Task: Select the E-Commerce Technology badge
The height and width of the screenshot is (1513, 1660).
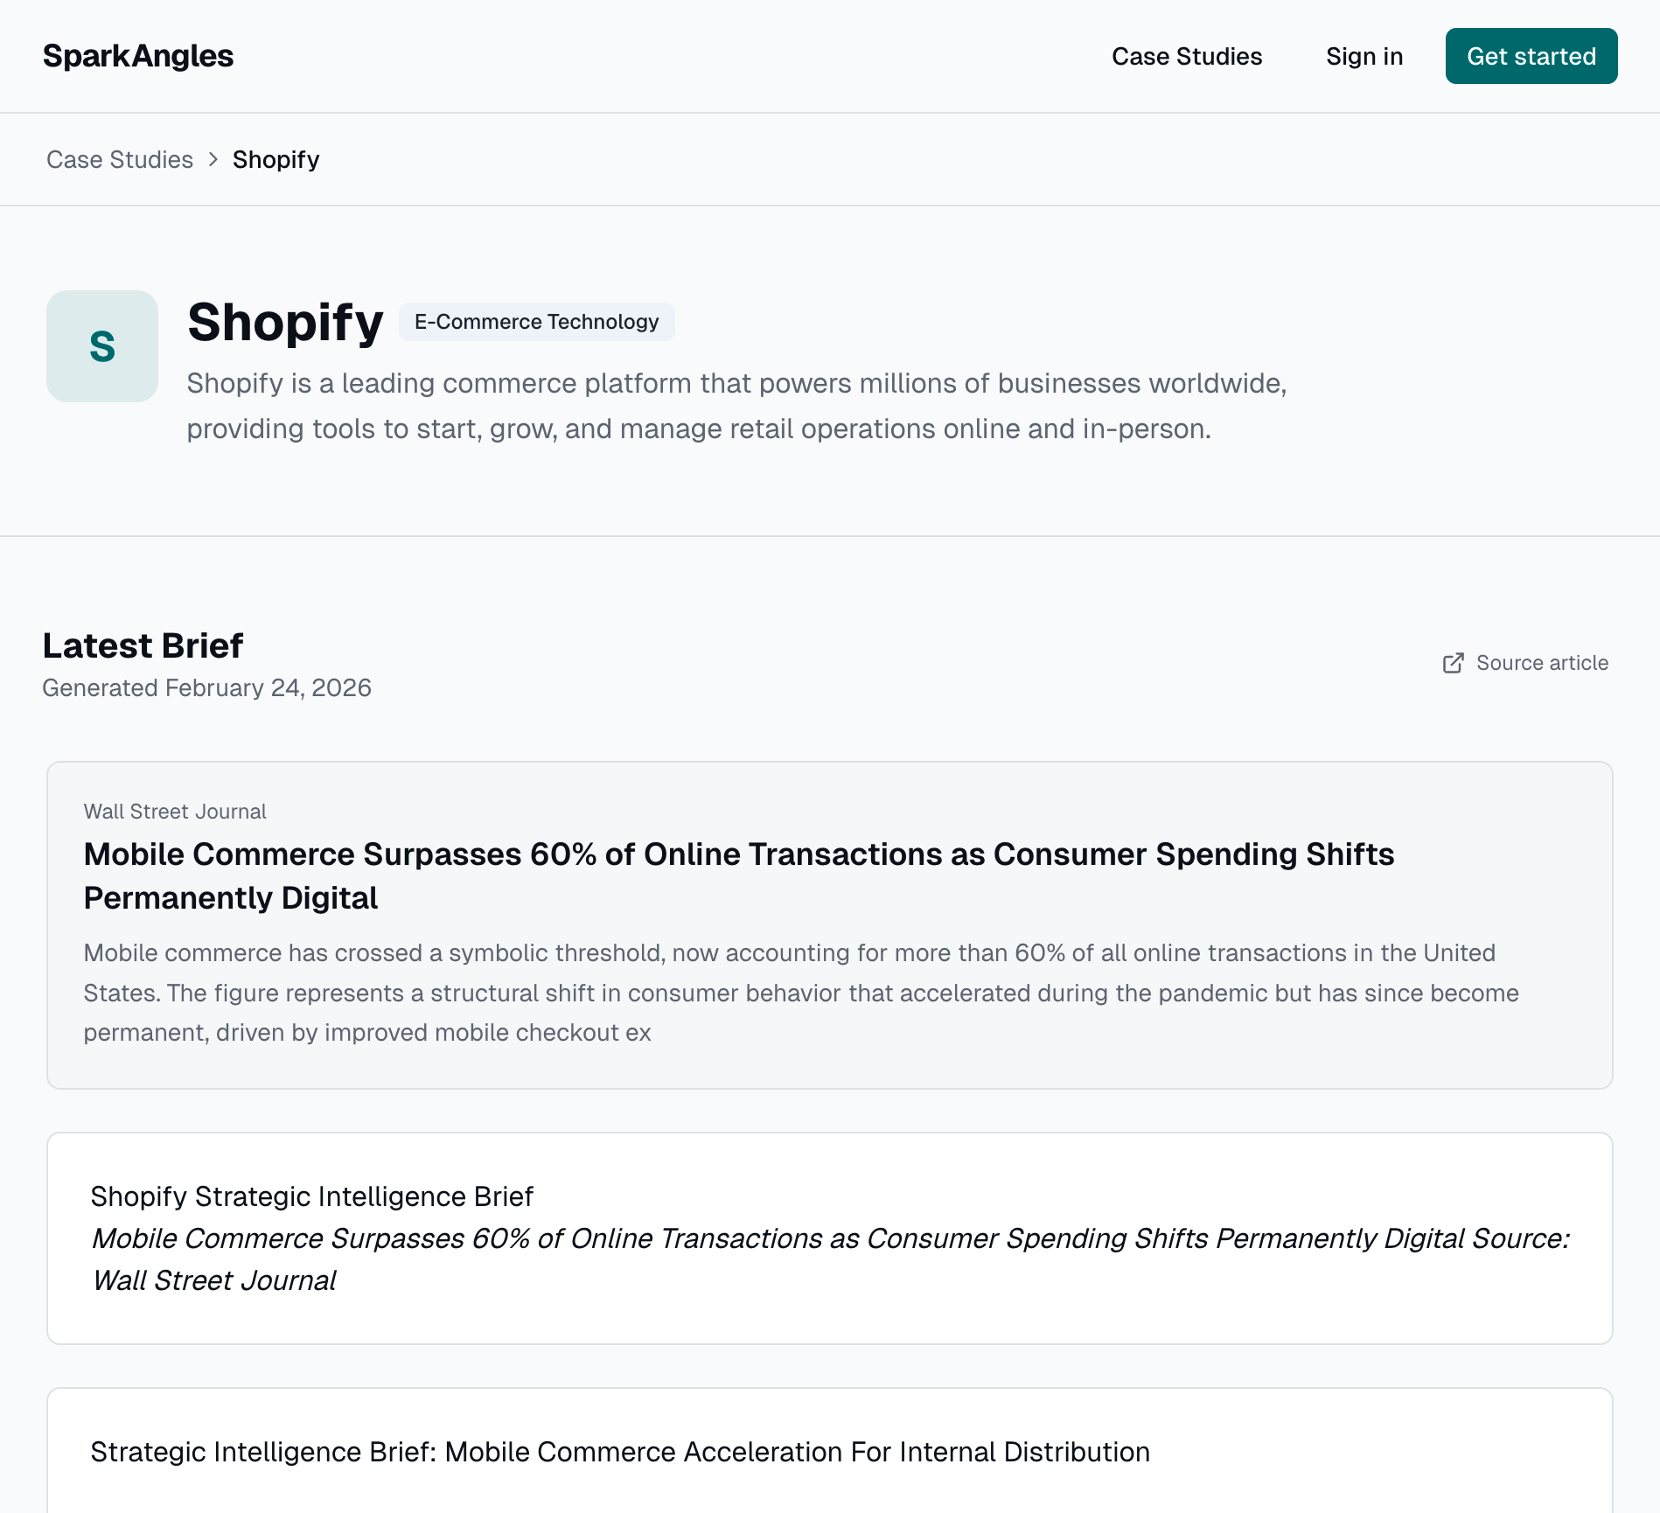Action: tap(536, 322)
